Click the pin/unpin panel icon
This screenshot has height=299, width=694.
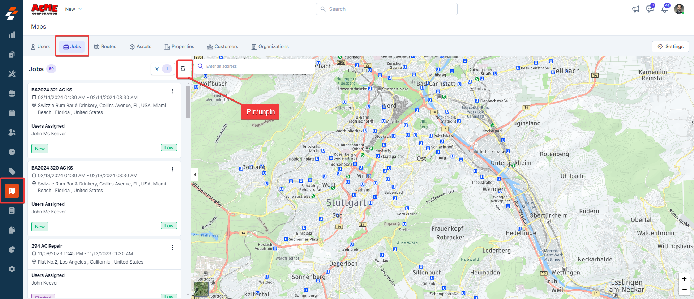click(183, 69)
